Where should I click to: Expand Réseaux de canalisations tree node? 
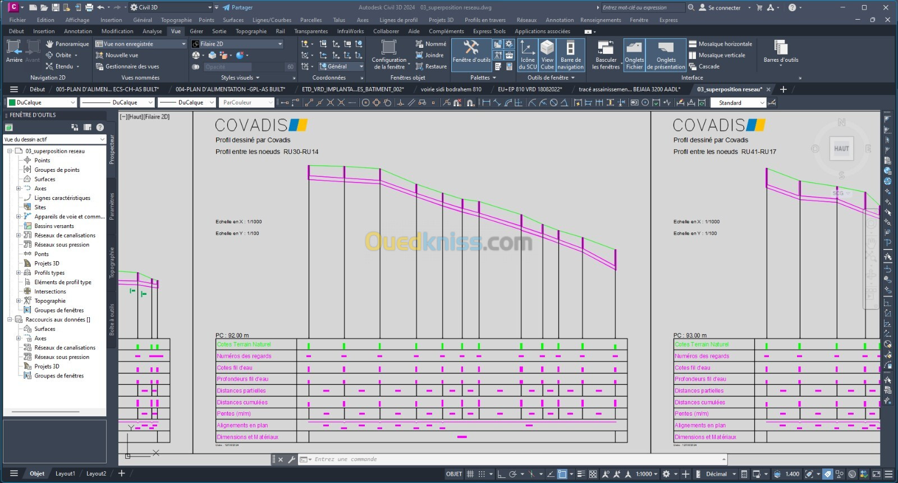(18, 235)
